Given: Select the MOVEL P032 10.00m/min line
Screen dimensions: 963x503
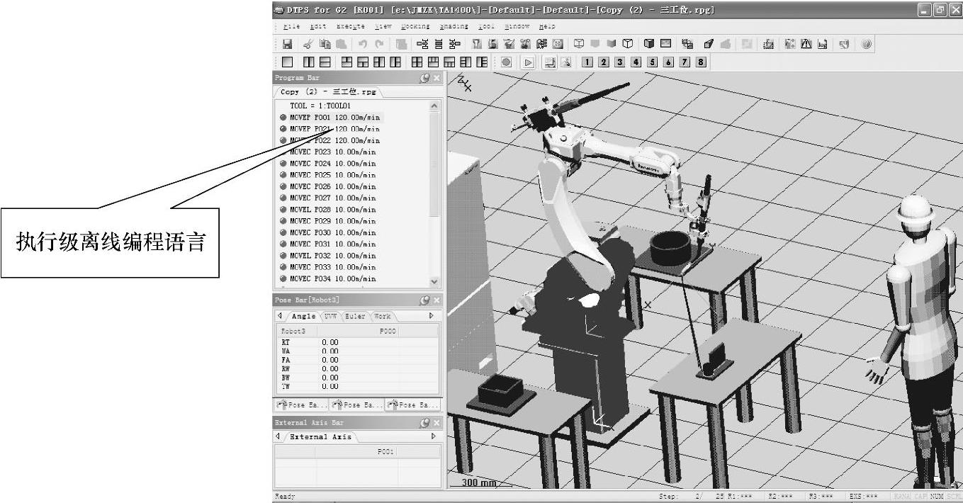Looking at the screenshot, I should (x=332, y=256).
